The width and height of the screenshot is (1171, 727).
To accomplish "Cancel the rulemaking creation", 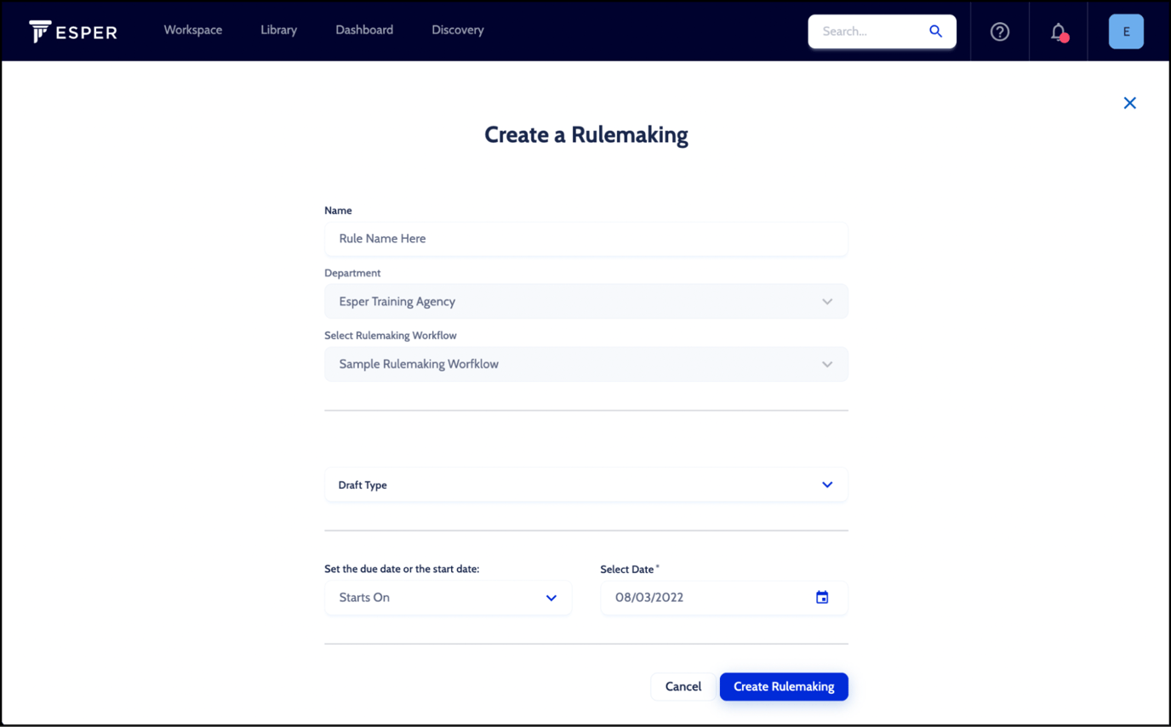I will click(x=683, y=686).
